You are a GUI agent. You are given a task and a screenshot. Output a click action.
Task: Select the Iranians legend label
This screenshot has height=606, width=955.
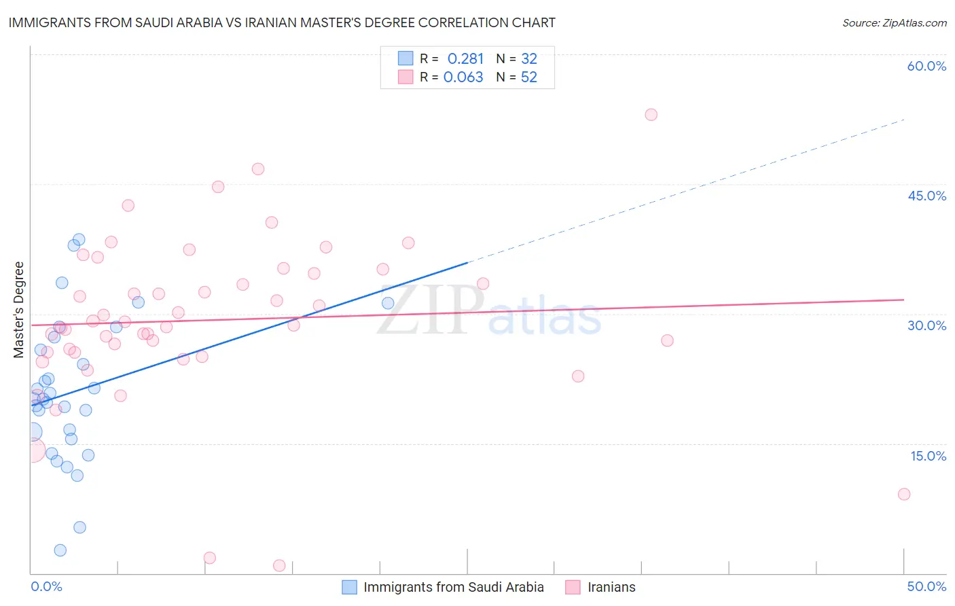coord(611,587)
